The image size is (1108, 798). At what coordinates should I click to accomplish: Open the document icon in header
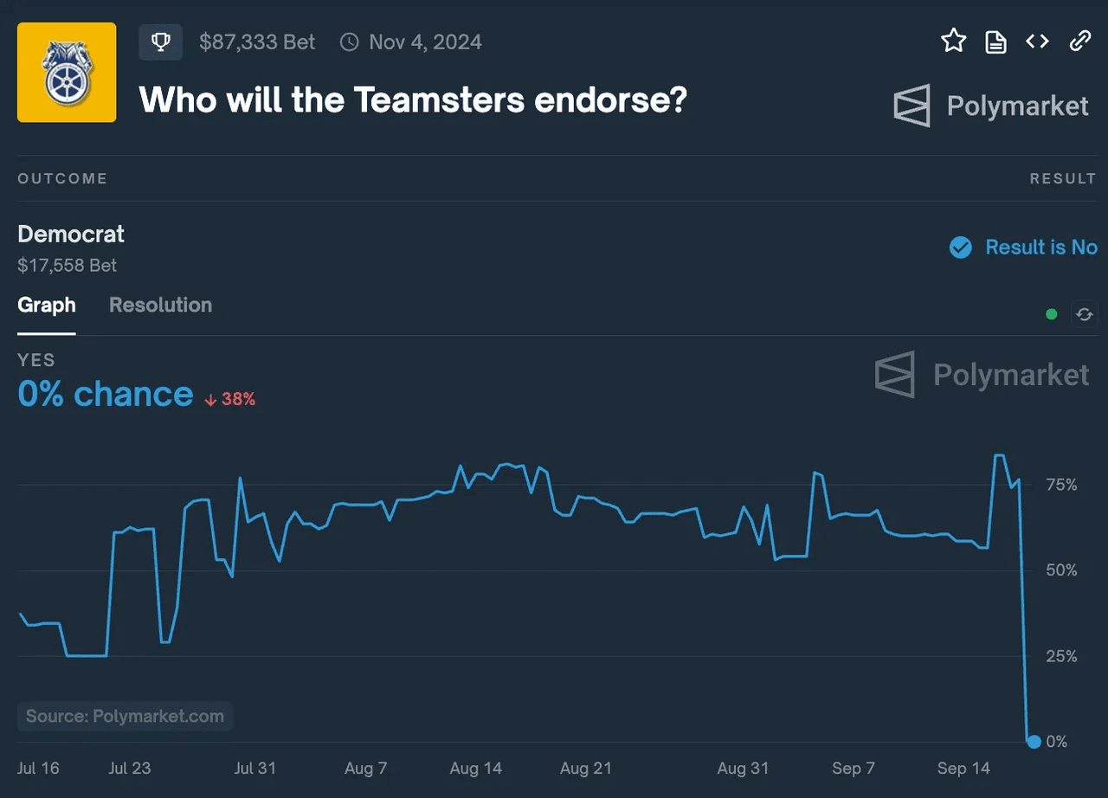[995, 41]
